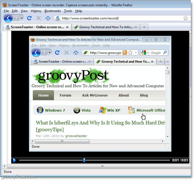The height and width of the screenshot is (180, 194).
Task: Go to groovyPost Home nav tab
Action: tap(43, 95)
